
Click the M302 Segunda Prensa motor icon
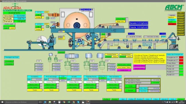pyautogui.click(x=87, y=65)
